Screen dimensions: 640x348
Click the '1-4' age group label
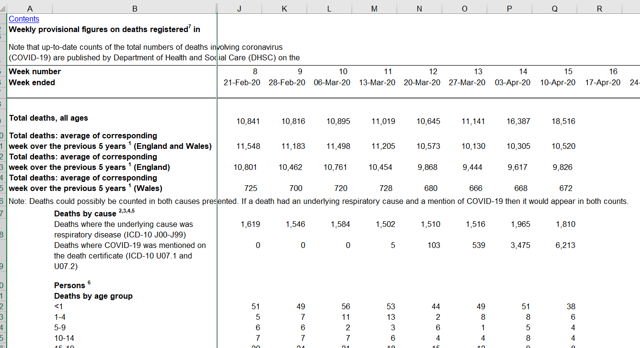(x=60, y=317)
